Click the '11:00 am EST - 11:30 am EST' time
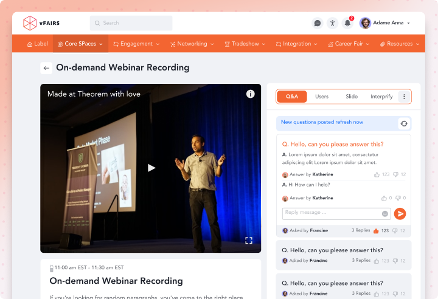The height and width of the screenshot is (299, 438). (x=89, y=268)
